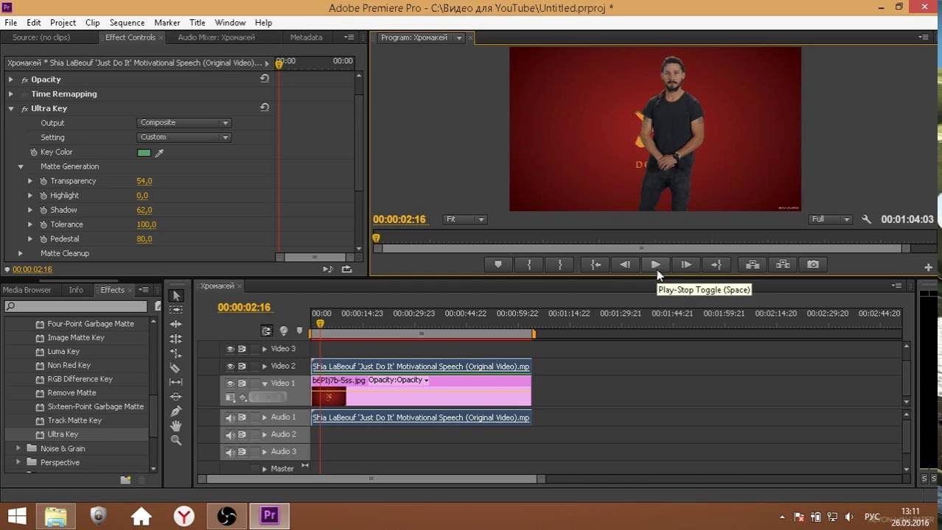
Task: Open the Marker menu
Action: point(167,23)
